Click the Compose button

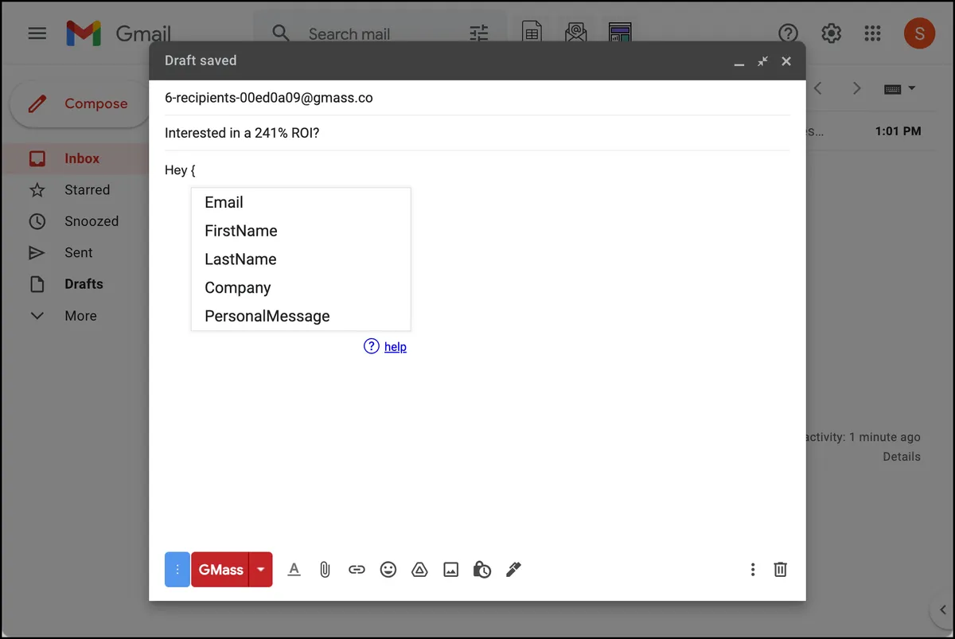pos(79,103)
